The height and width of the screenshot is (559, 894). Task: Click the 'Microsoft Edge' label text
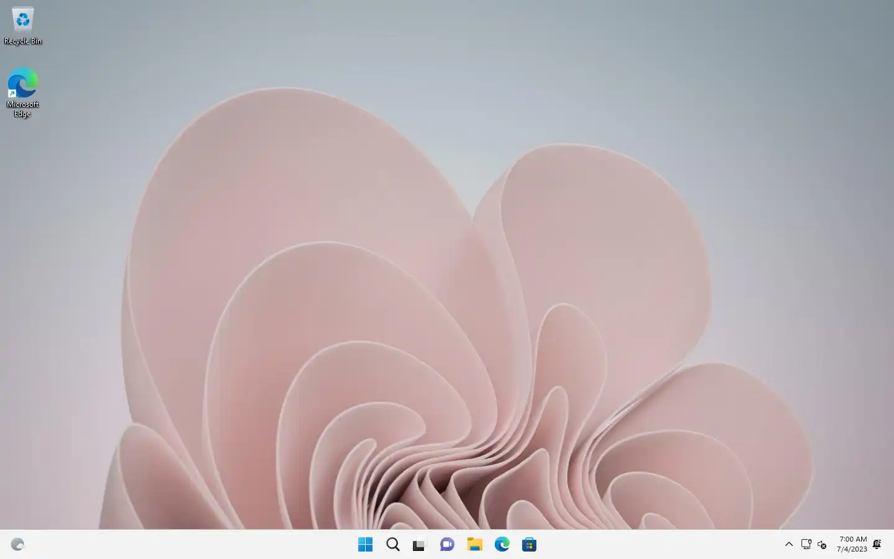[22, 109]
